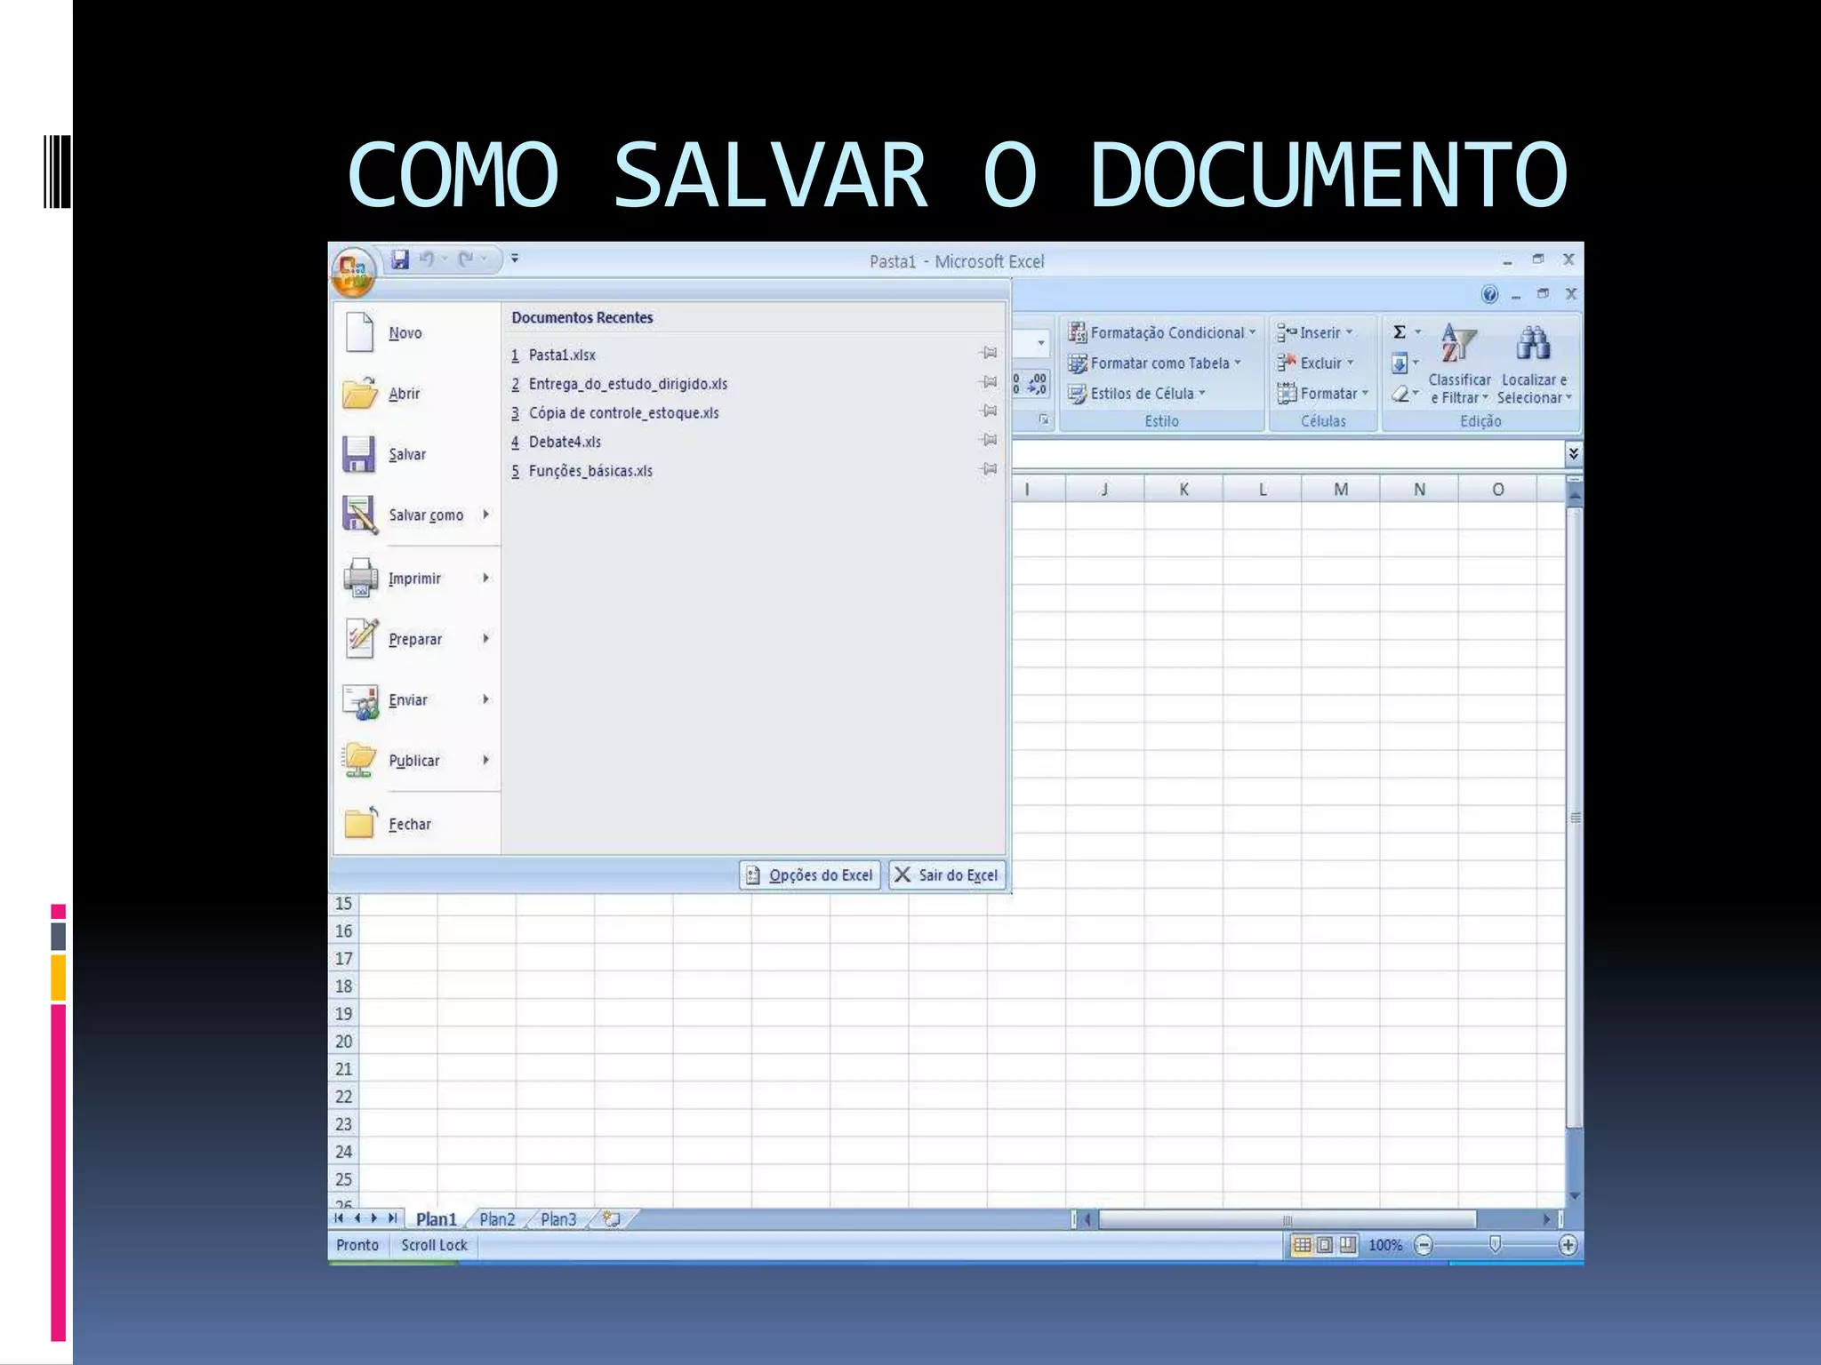1821x1365 pixels.
Task: Switch to Normal view icon
Action: (x=1302, y=1245)
